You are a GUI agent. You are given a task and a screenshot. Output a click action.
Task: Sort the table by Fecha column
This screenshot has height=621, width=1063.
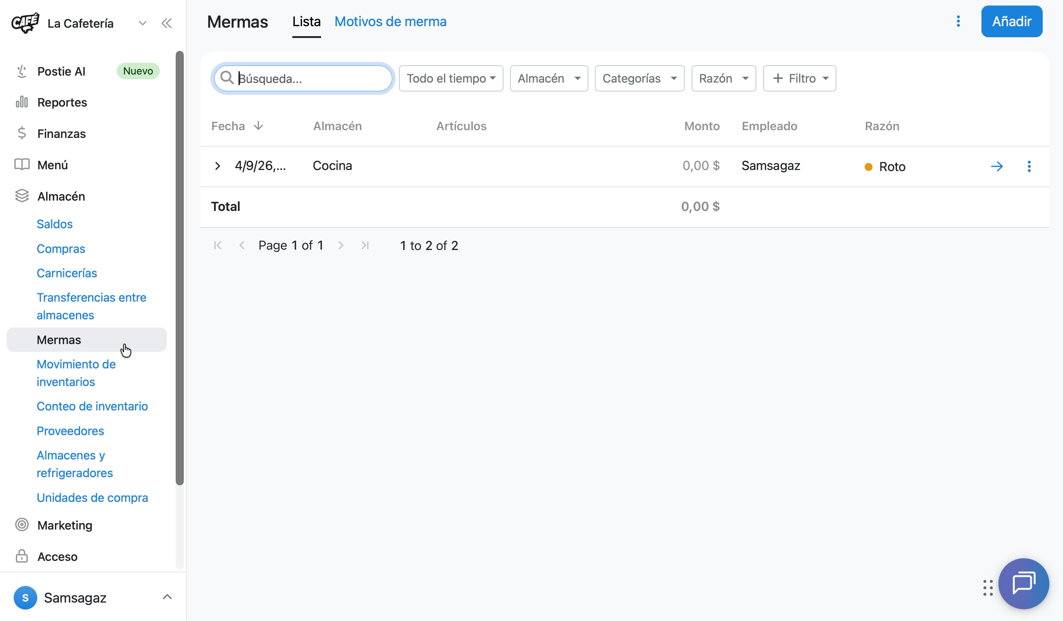[237, 126]
